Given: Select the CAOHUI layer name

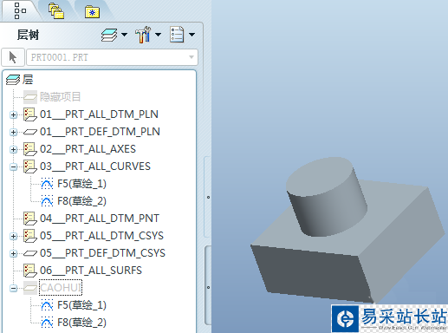Looking at the screenshot, I should [61, 288].
